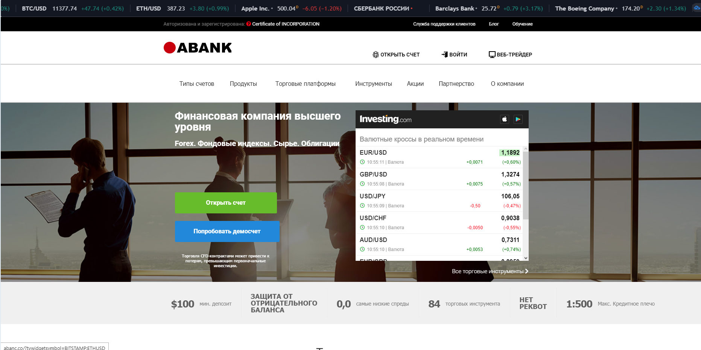Image resolution: width=701 pixels, height=350 pixels.
Task: Open Certificate of INCORPORATION link
Action: point(286,24)
